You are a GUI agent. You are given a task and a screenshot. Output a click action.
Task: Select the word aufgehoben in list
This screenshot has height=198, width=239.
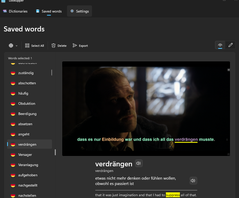tap(28, 175)
